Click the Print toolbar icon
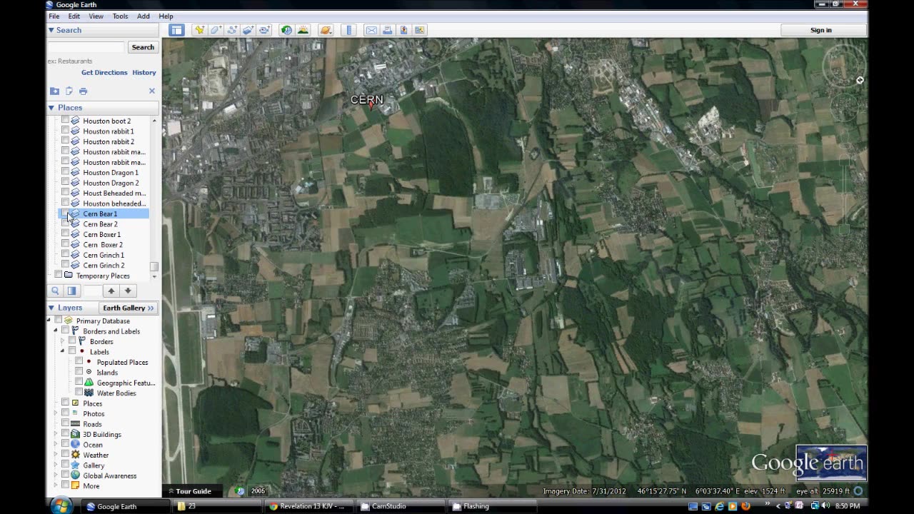The width and height of the screenshot is (914, 514). [388, 30]
